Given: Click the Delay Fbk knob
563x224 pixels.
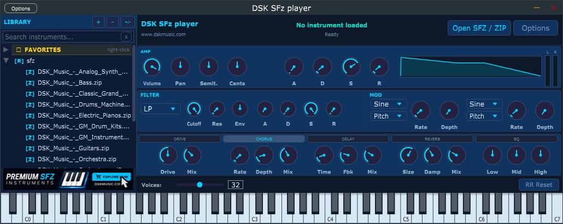Looking at the screenshot, I should (348, 156).
